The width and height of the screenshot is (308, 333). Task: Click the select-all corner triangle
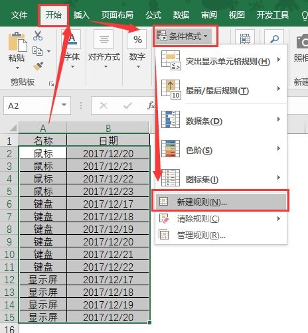(x=13, y=127)
